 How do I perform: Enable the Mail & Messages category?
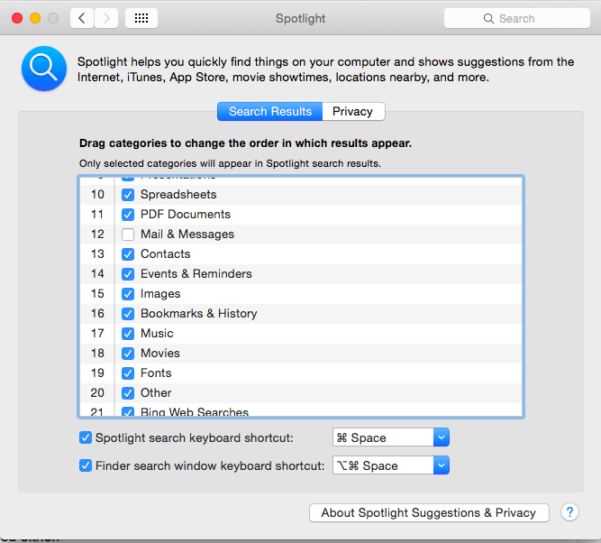tap(128, 235)
